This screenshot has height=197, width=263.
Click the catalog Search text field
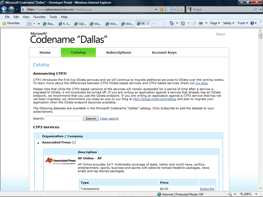click(64, 119)
